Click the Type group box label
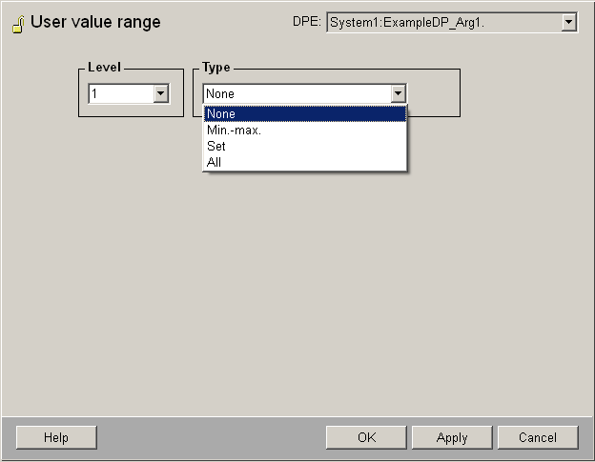The width and height of the screenshot is (595, 462). 216,69
